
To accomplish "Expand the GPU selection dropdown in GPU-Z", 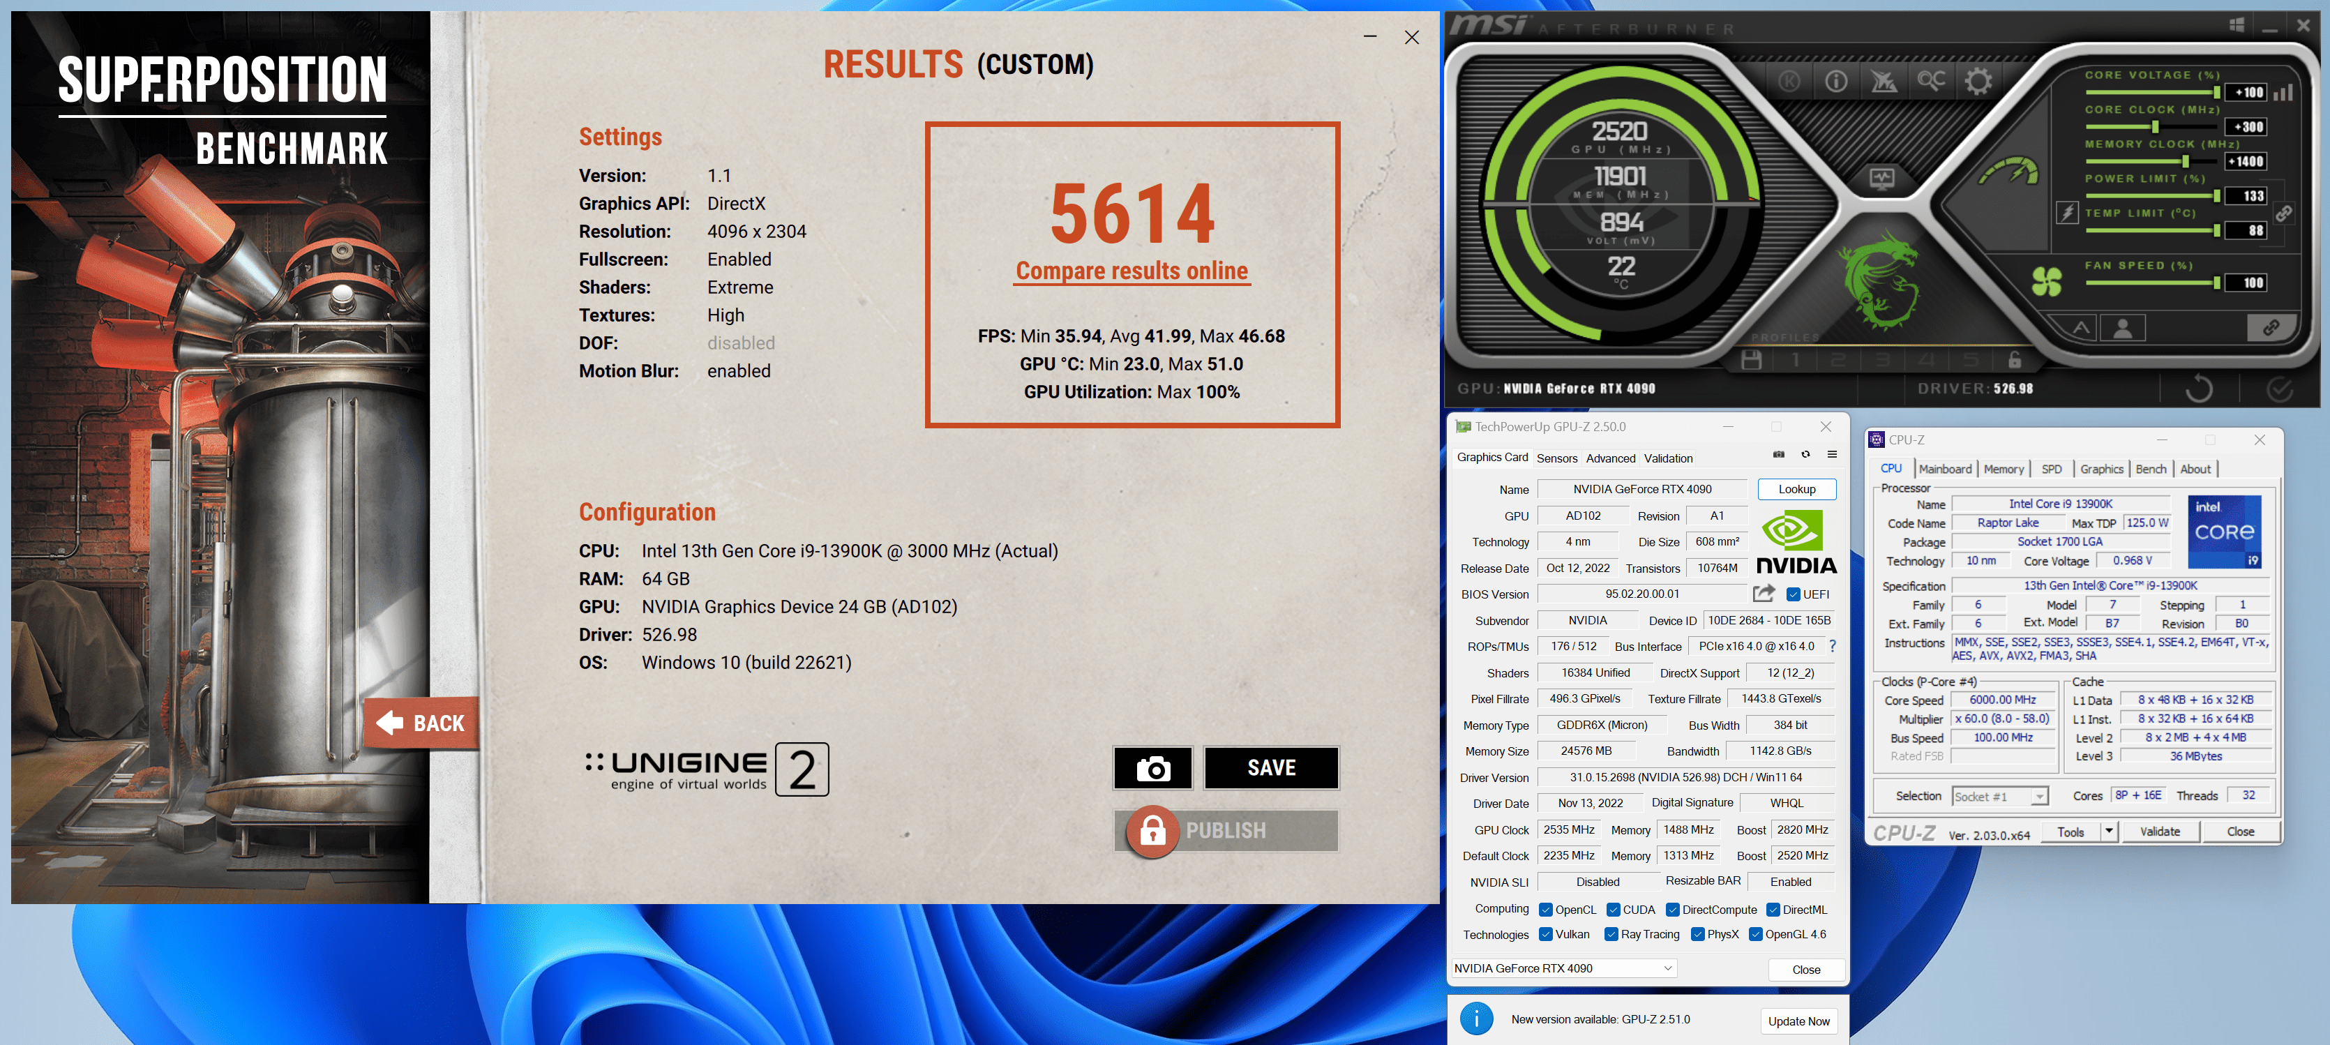I will [1667, 968].
